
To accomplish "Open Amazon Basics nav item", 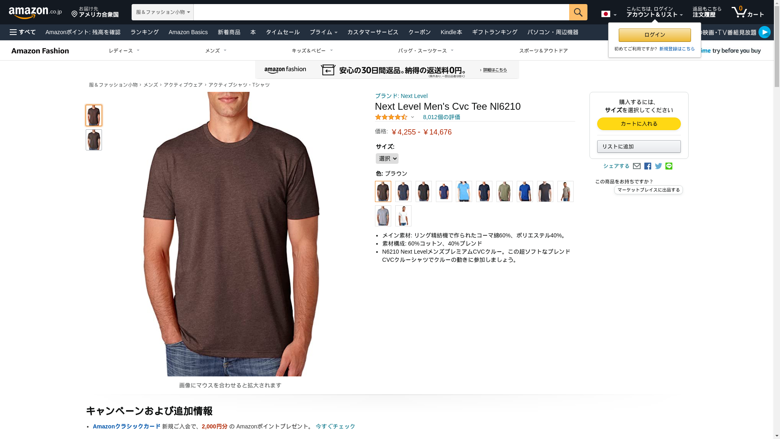I will [188, 32].
